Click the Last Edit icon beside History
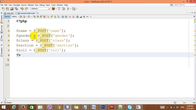The image size is (196, 110). (x=21, y=16)
